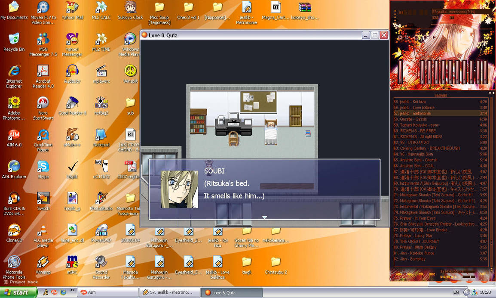Click the EN language indicator in tray
Screen dimensions: 496x298
456,292
